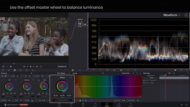Viewport: 190px width, 107px height.
Task: Open the Color Match palette icon
Action: point(9,70)
